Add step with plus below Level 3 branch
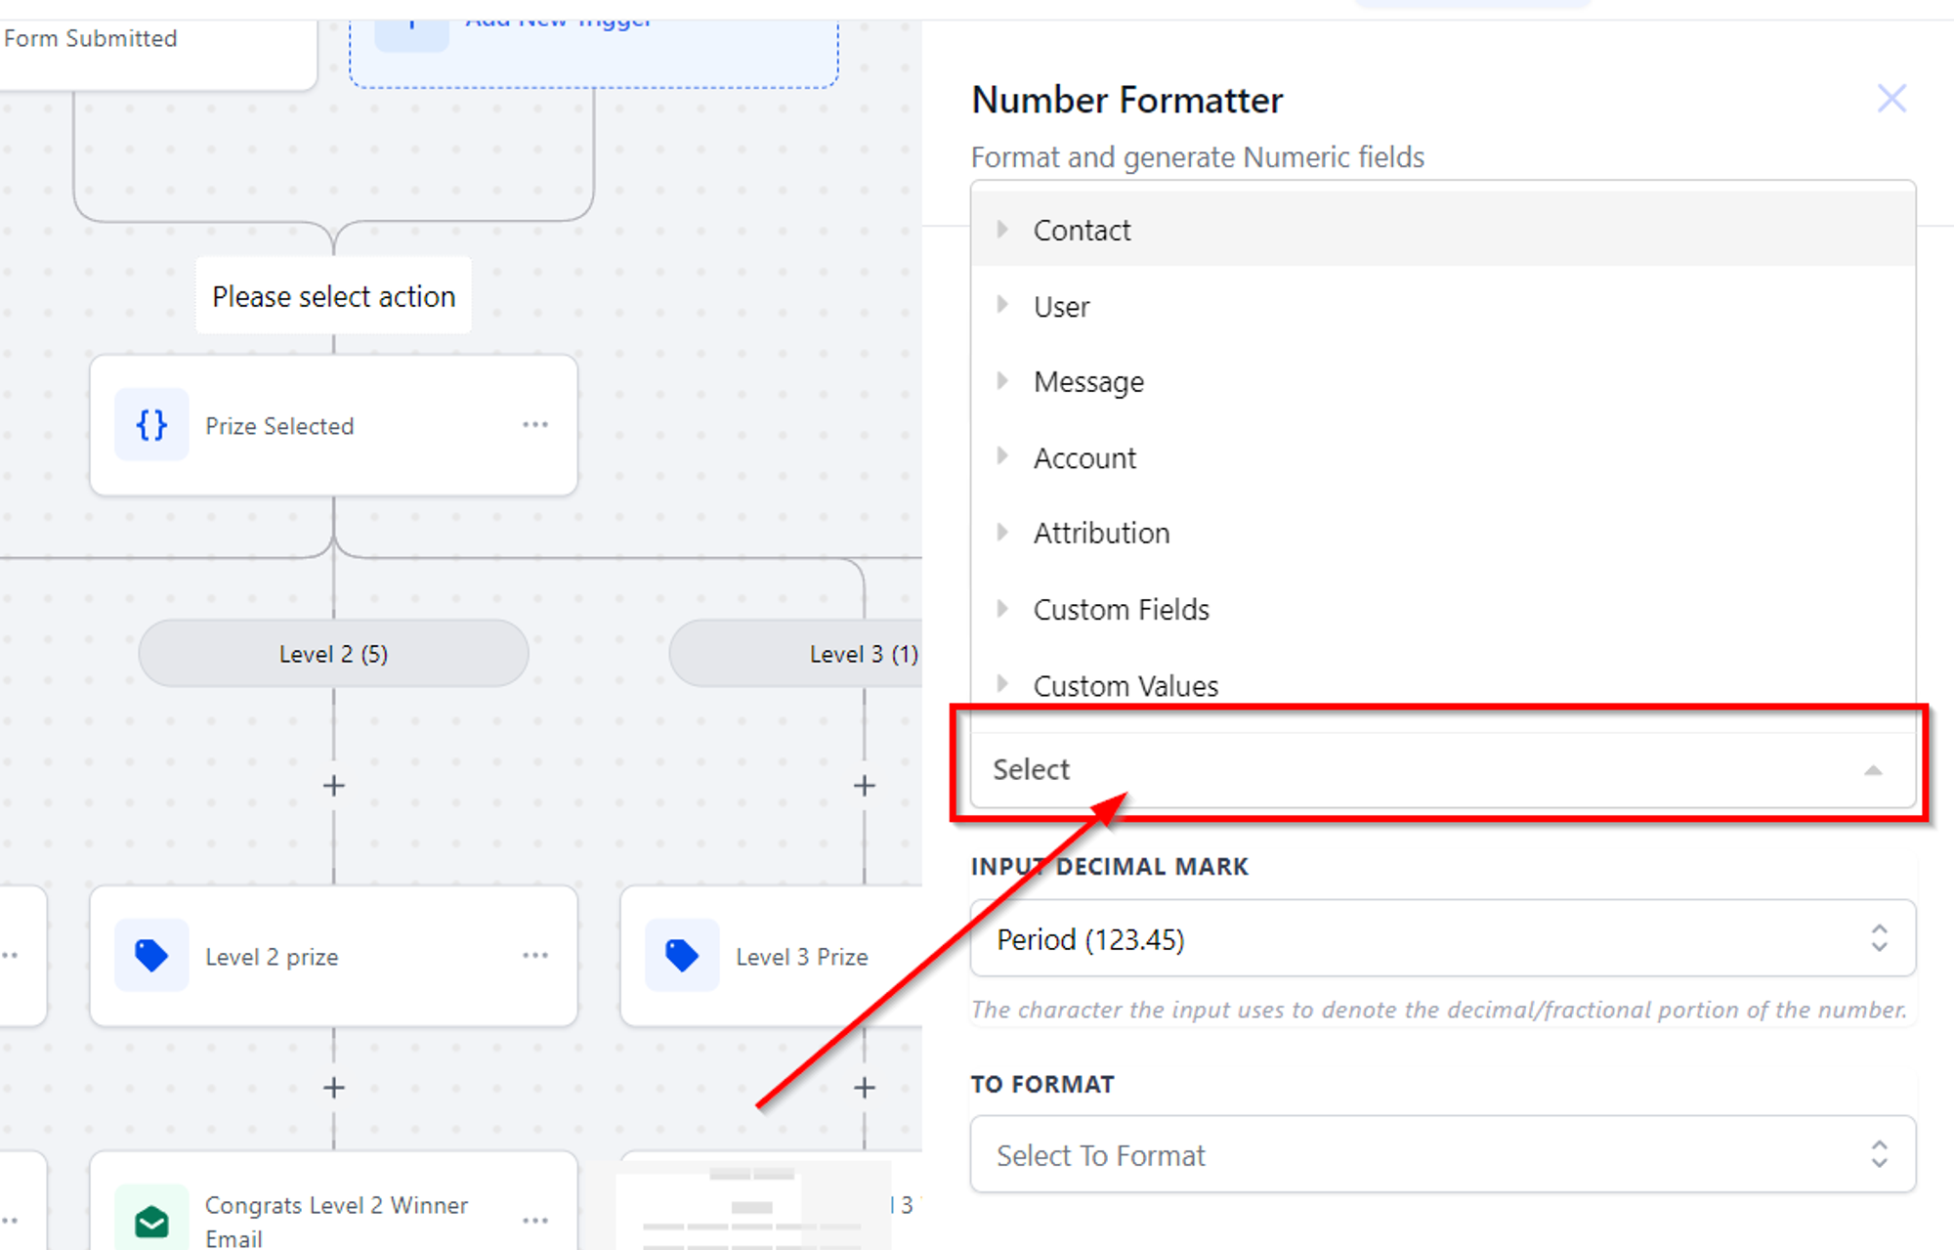Screen dimensions: 1954x1250 click(865, 786)
